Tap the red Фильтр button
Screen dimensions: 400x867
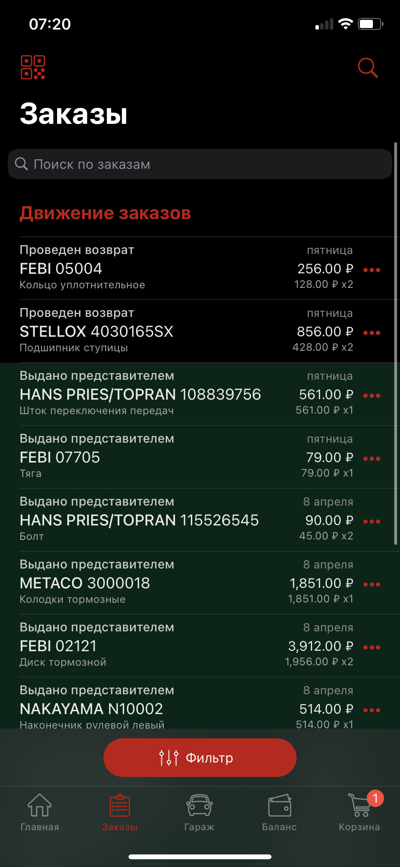(x=200, y=758)
